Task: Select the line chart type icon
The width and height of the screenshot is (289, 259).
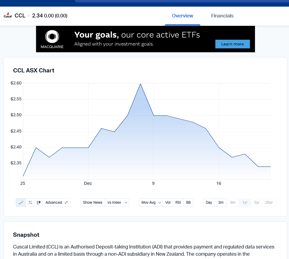Action: tap(21, 203)
